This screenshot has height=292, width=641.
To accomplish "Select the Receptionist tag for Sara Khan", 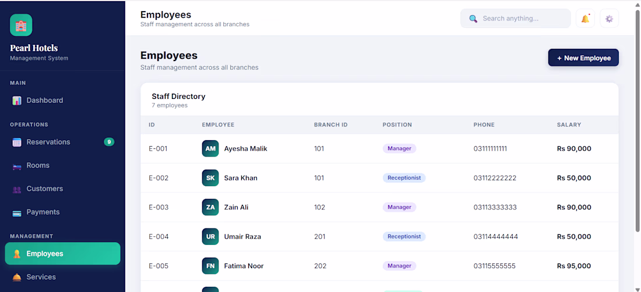I will click(404, 178).
